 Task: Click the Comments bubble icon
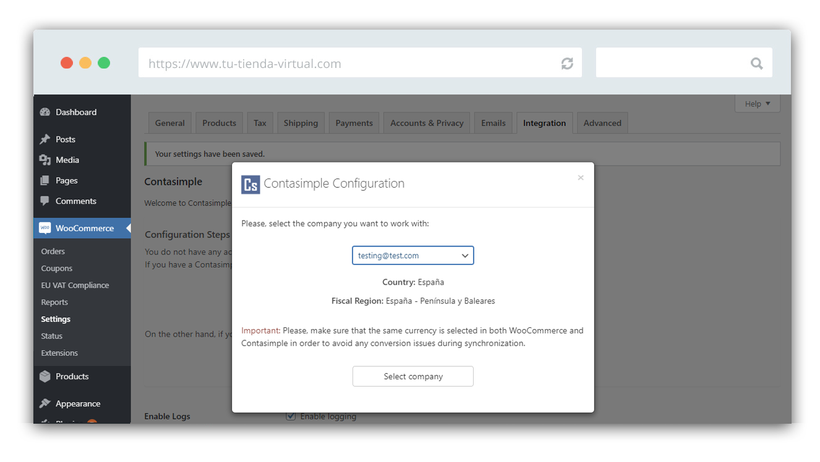click(x=45, y=201)
